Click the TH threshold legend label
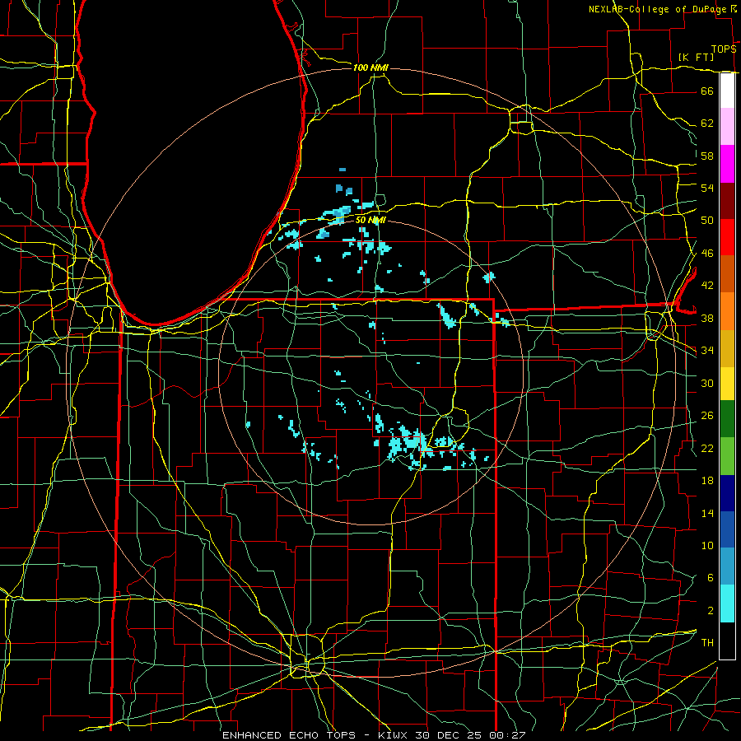The image size is (741, 741). [707, 643]
